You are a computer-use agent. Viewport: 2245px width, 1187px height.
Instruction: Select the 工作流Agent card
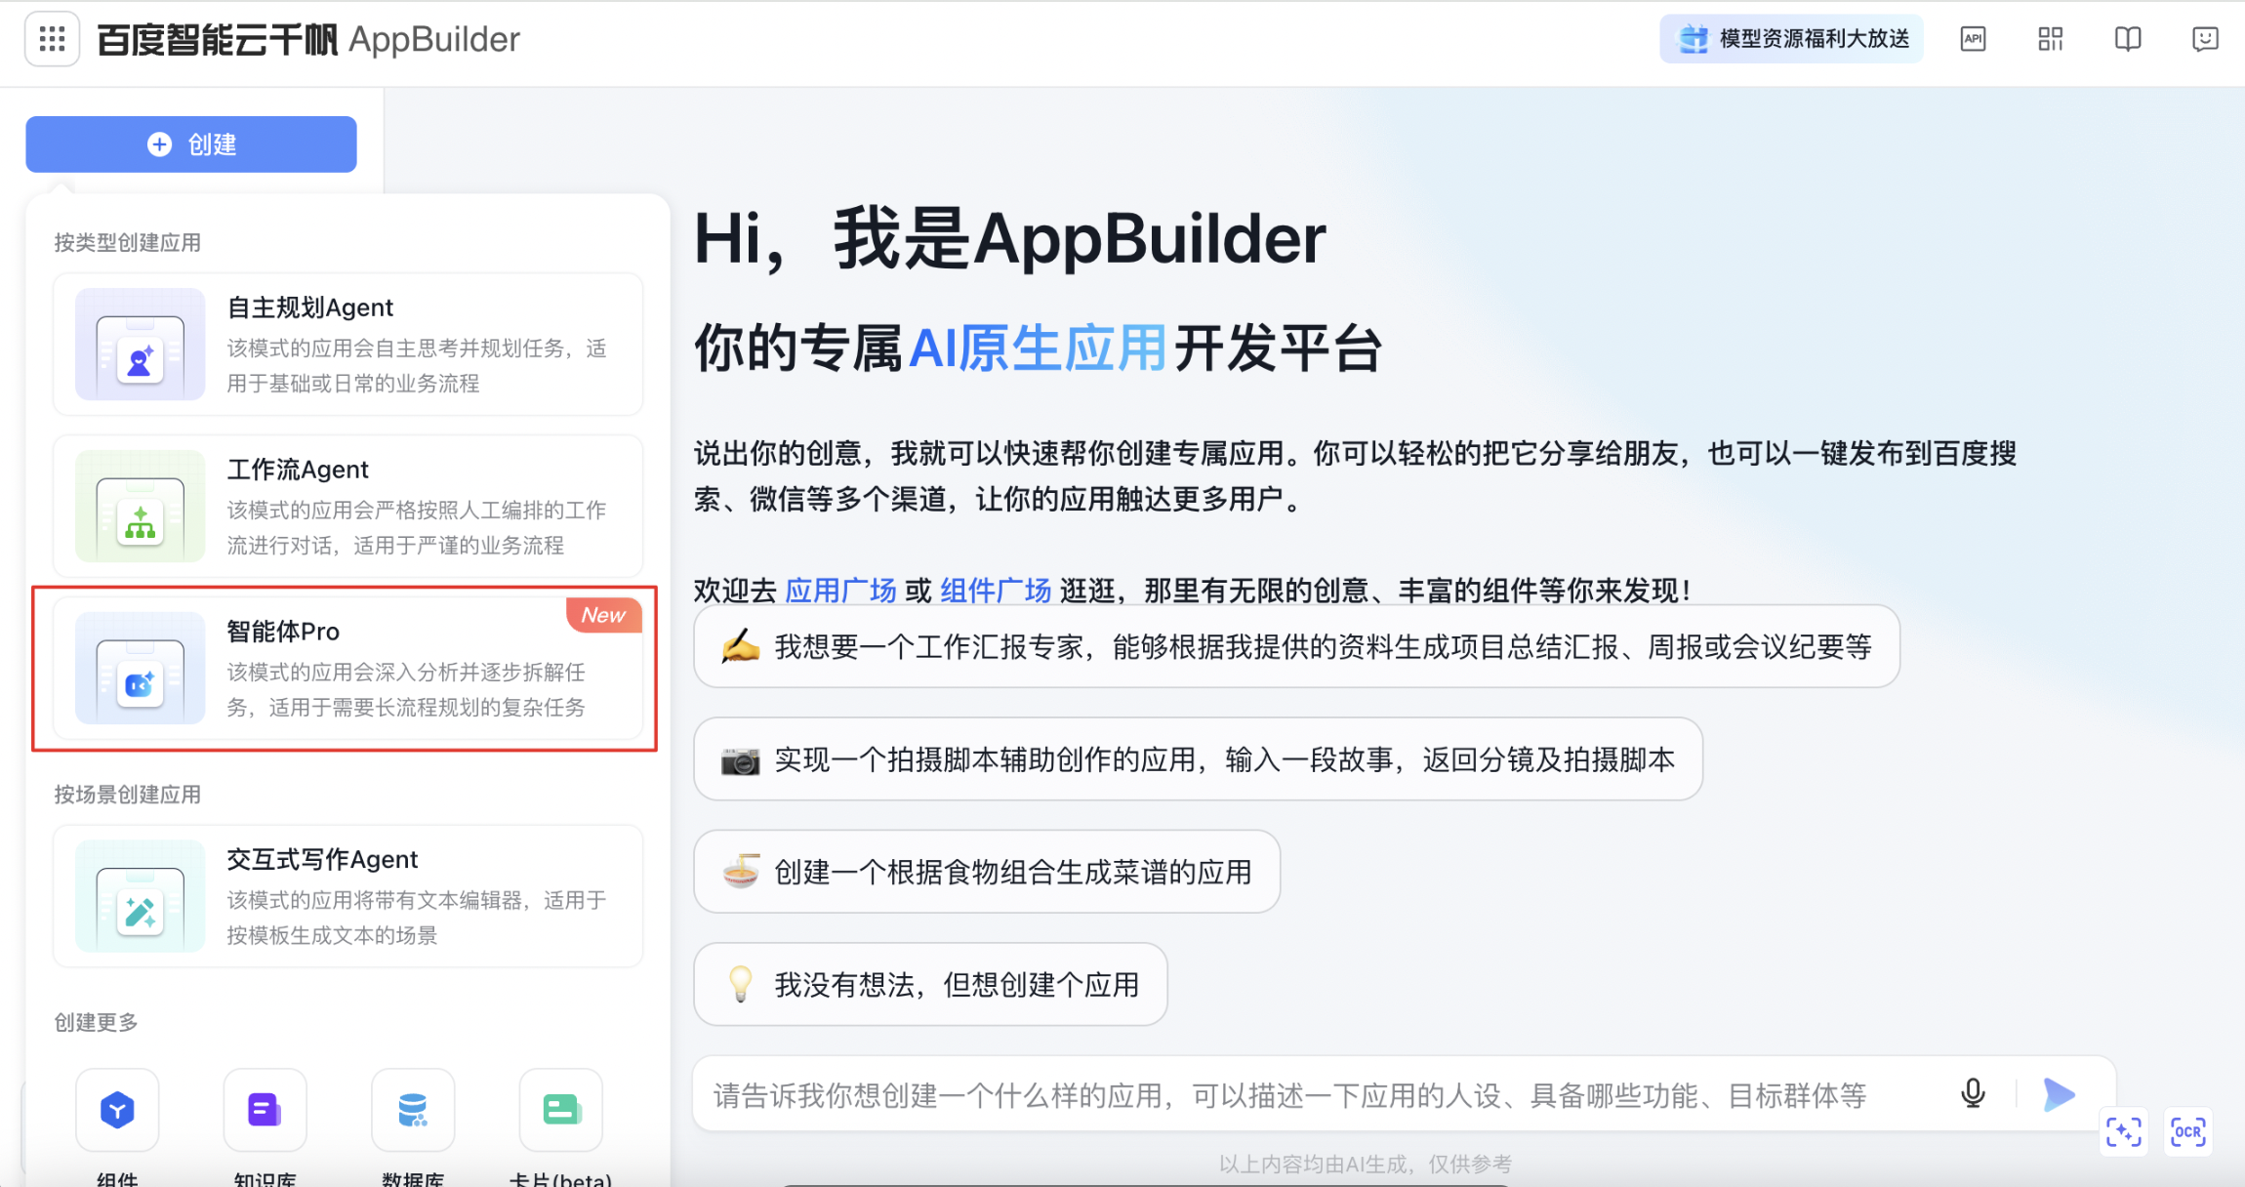[347, 506]
